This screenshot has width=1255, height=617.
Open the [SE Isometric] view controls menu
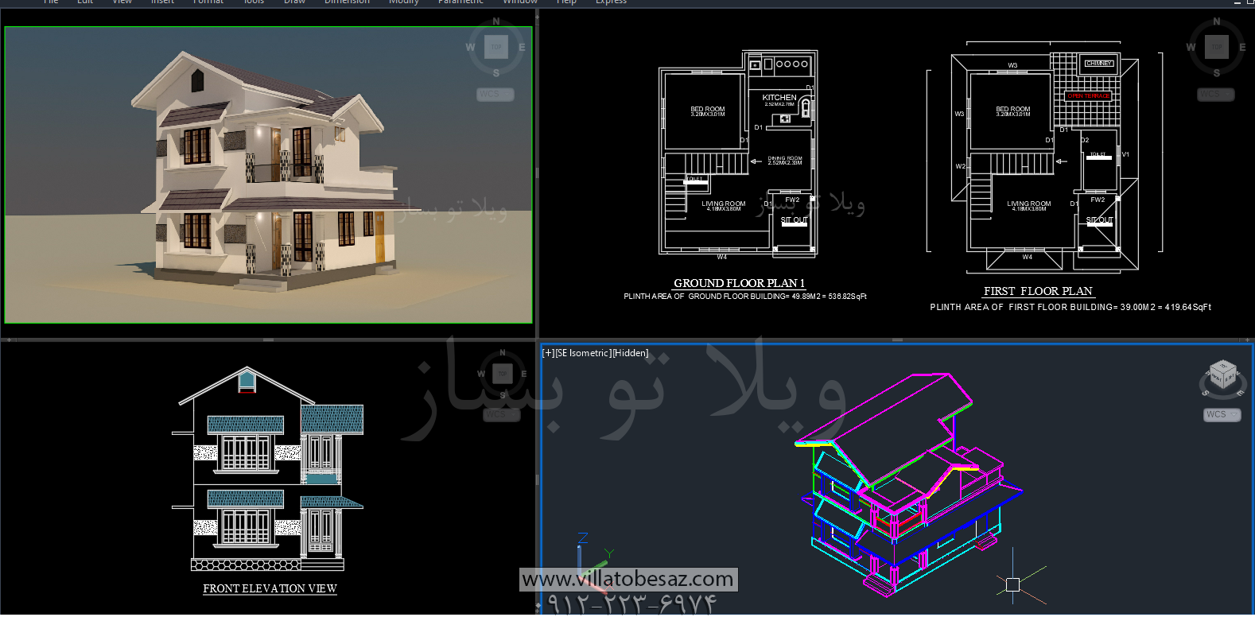[x=583, y=353]
